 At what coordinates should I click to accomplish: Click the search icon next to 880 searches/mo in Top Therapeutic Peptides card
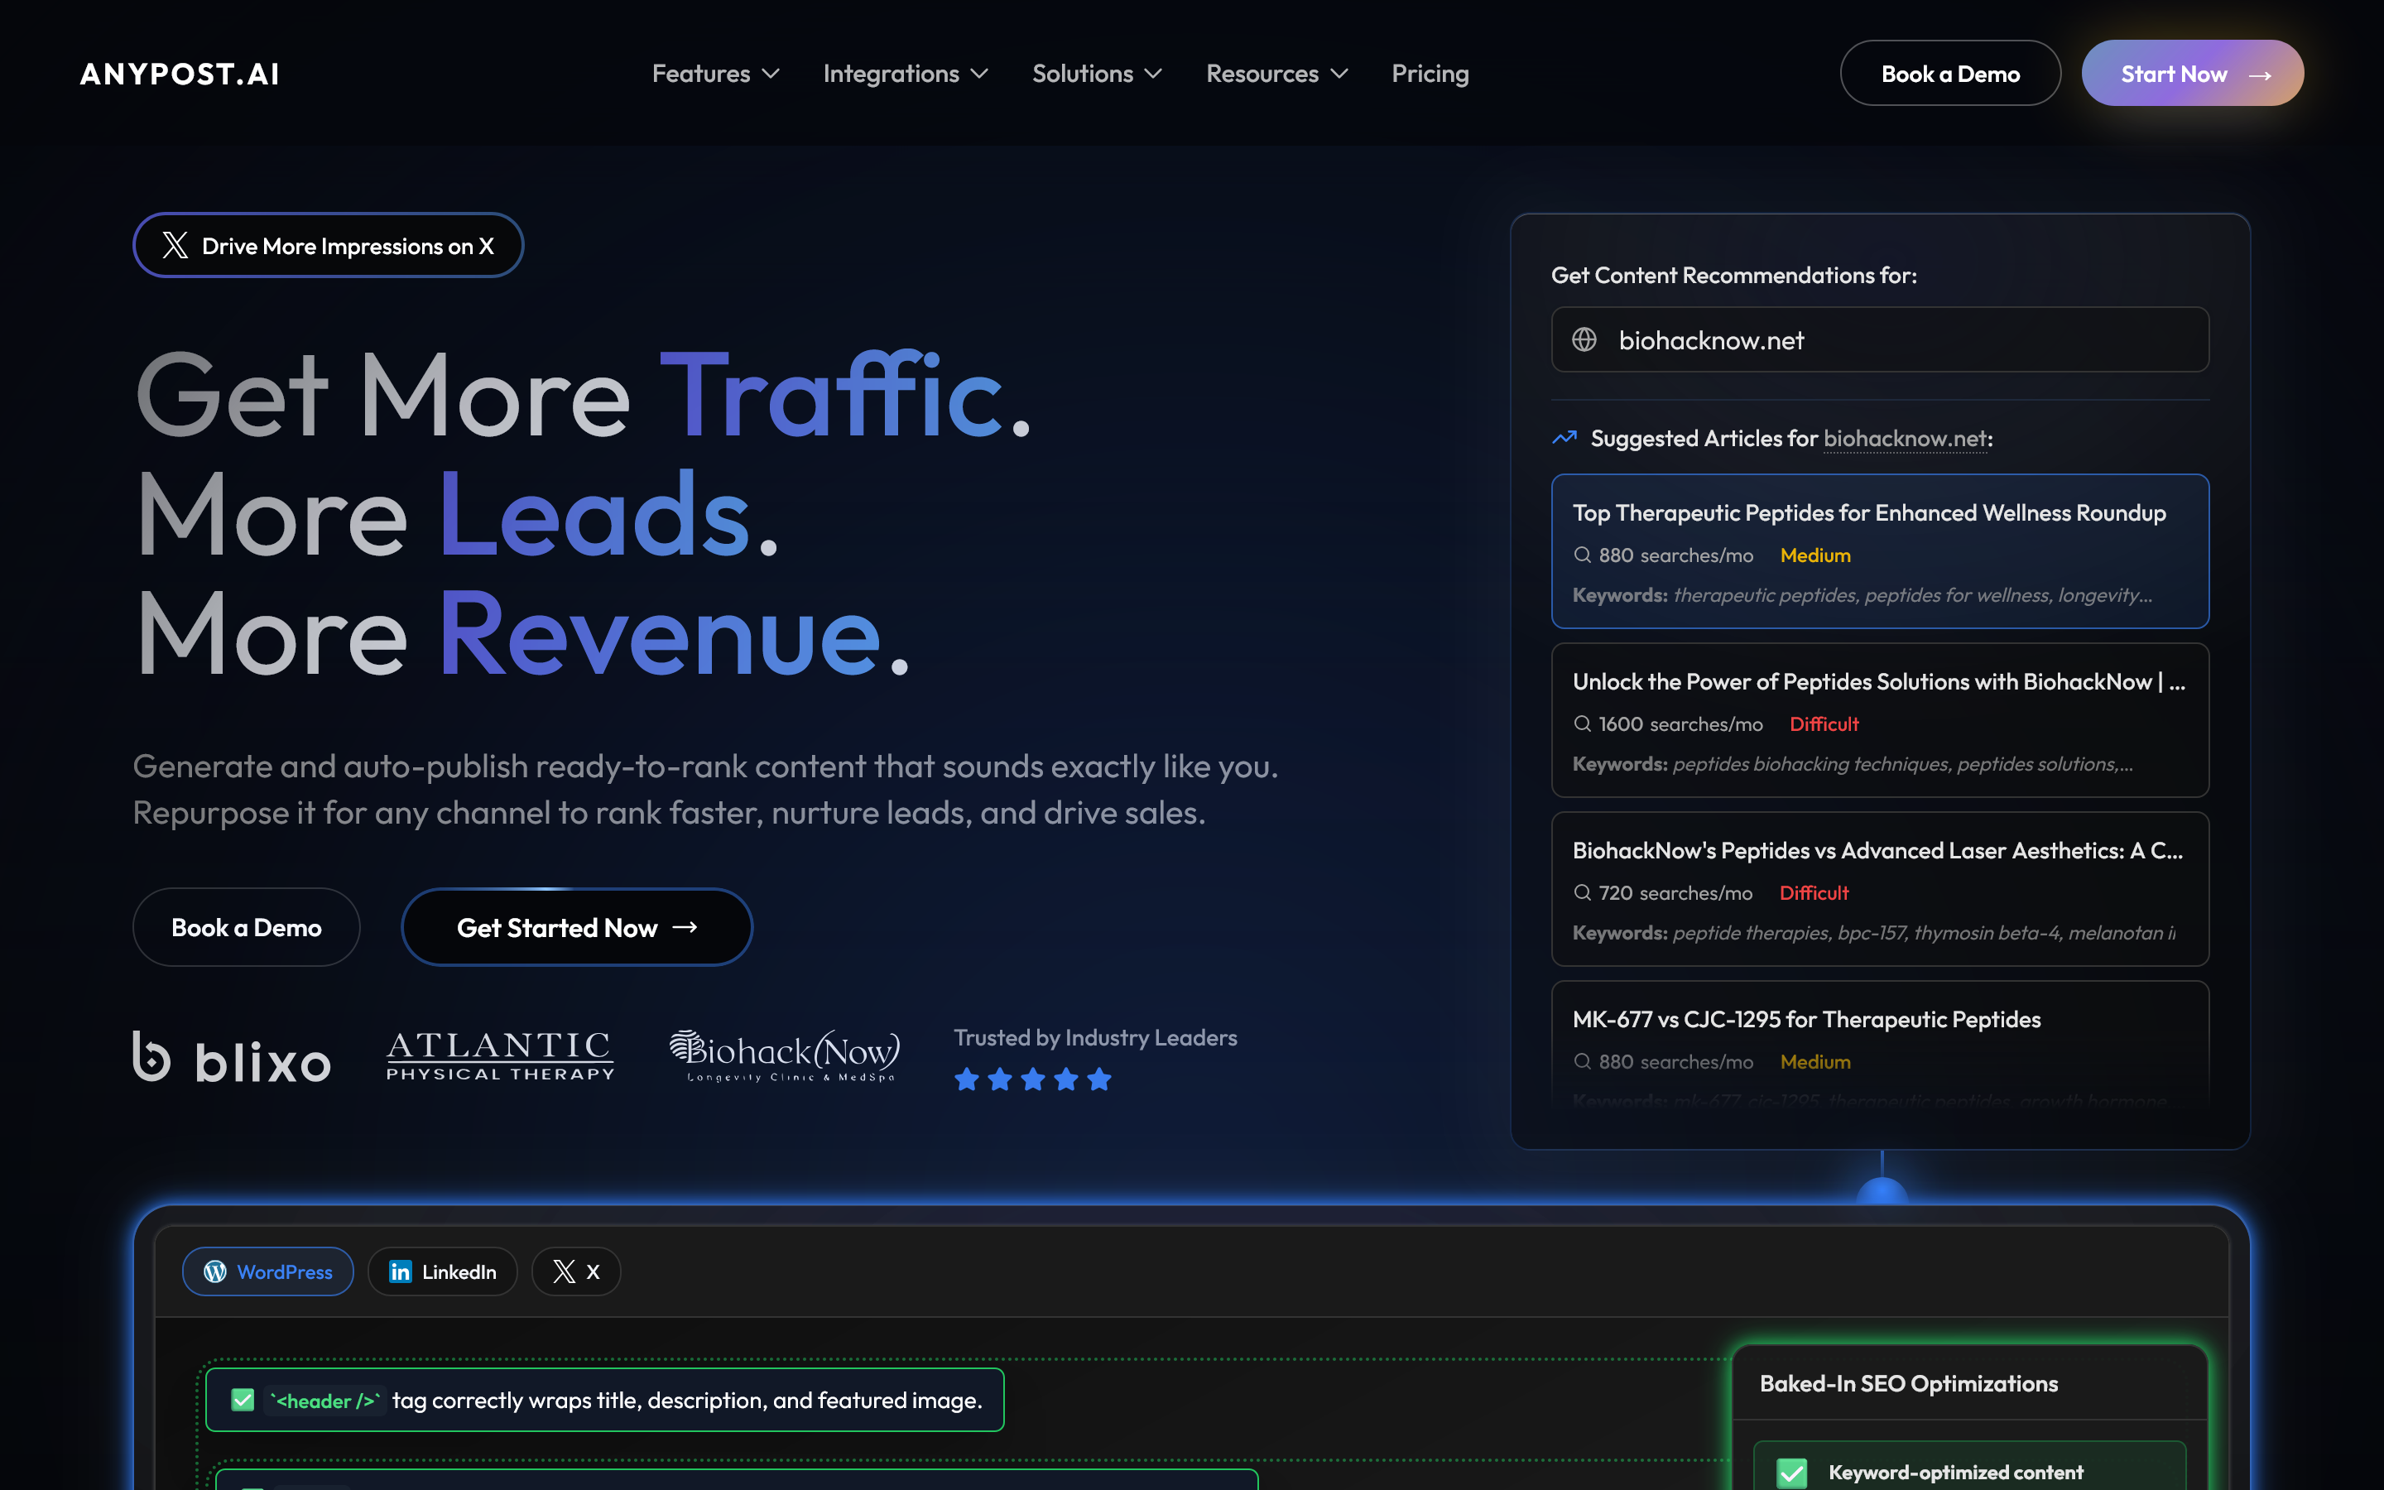1582,555
